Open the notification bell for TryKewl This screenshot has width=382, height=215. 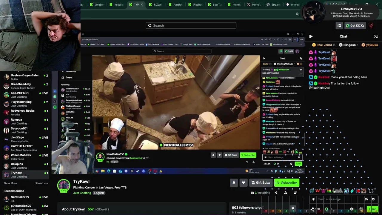click(x=234, y=183)
